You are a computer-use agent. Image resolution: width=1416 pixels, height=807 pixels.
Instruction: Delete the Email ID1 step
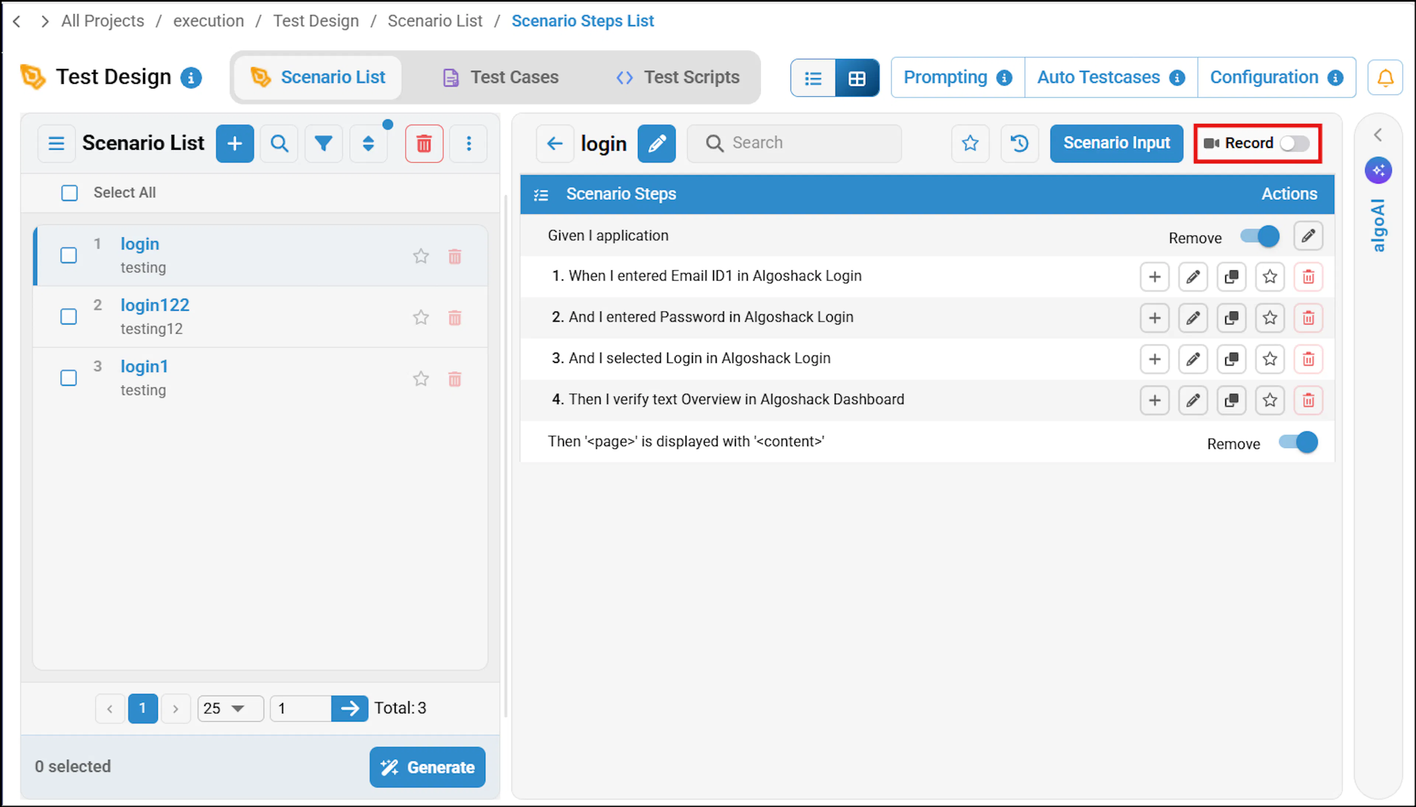(x=1308, y=277)
